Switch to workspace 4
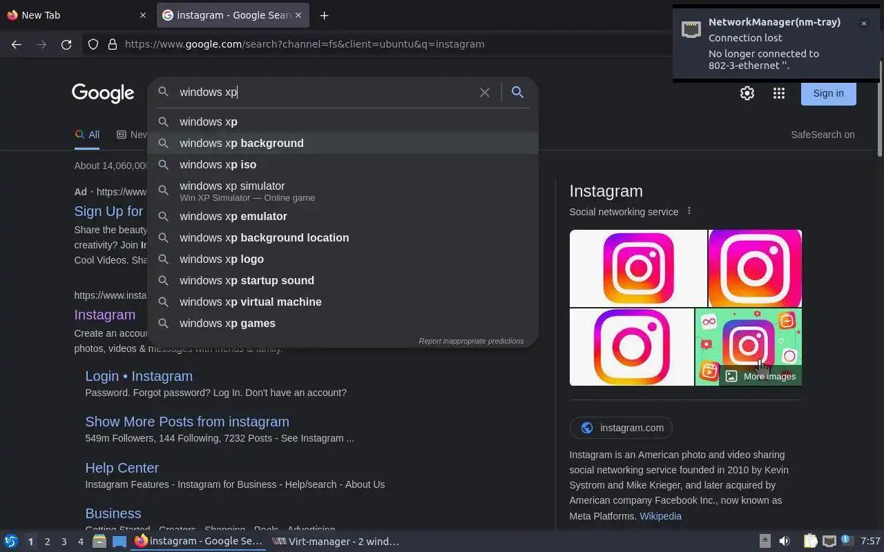Viewport: 884px width, 552px height. 80,542
